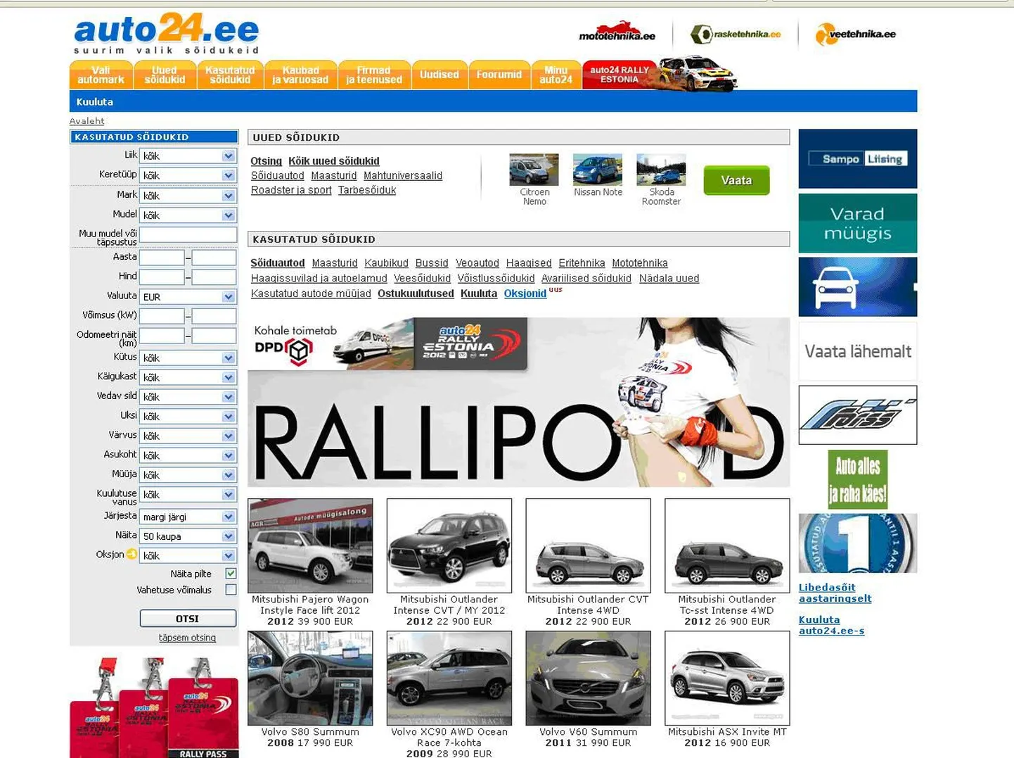Open the auto24.ee logo homepage
This screenshot has width=1014, height=758.
(x=167, y=32)
